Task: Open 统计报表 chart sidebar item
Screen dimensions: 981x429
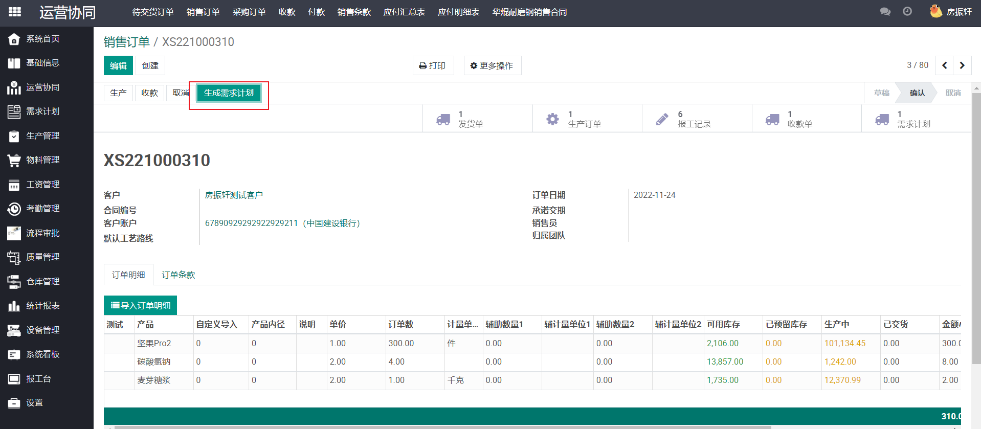Action: [x=42, y=306]
